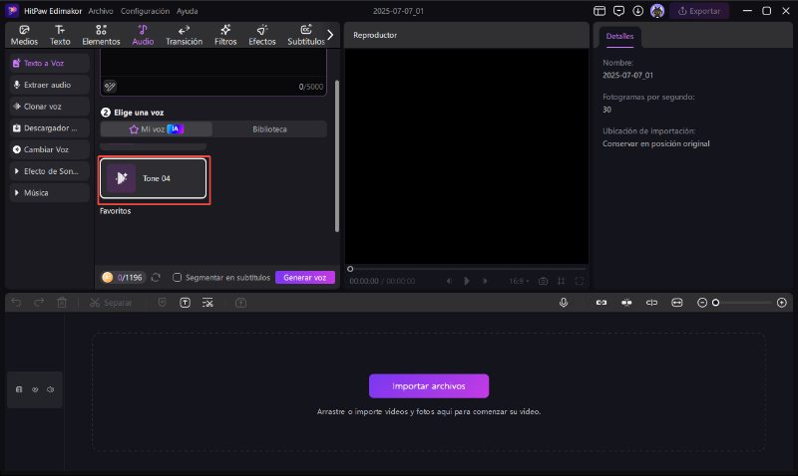Click the text recognition T icon in the timeline toolbar
Screen dimensions: 798x476
point(186,303)
